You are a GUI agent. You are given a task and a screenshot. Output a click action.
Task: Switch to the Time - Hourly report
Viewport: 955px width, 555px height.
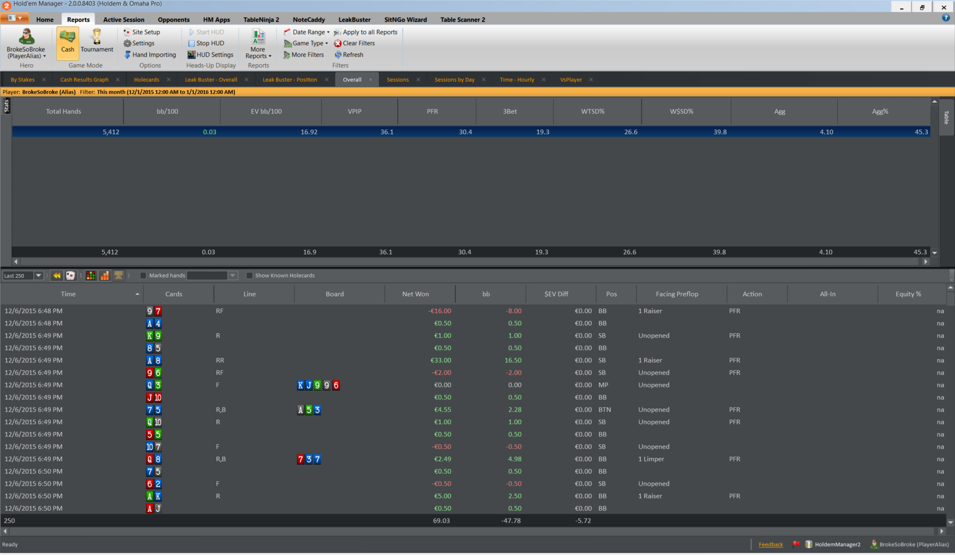[517, 80]
